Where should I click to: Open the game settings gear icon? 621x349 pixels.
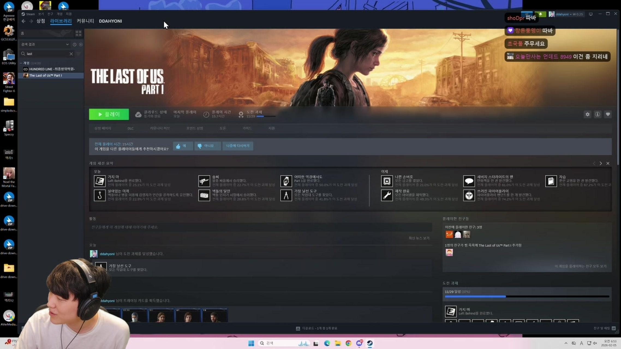[587, 115]
